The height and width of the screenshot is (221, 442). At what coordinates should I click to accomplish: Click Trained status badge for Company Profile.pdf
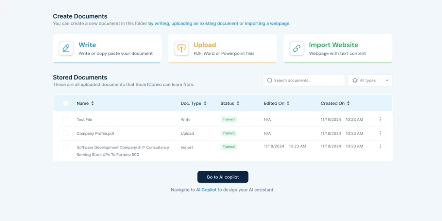[229, 133]
